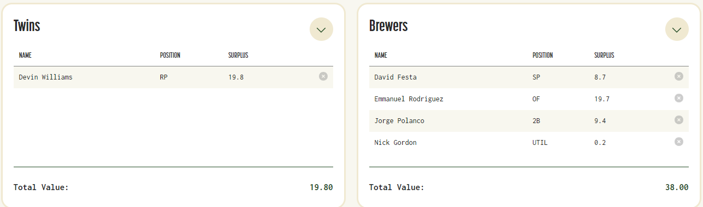
Task: Click the Surplus column header in Brewers
Action: pos(604,55)
